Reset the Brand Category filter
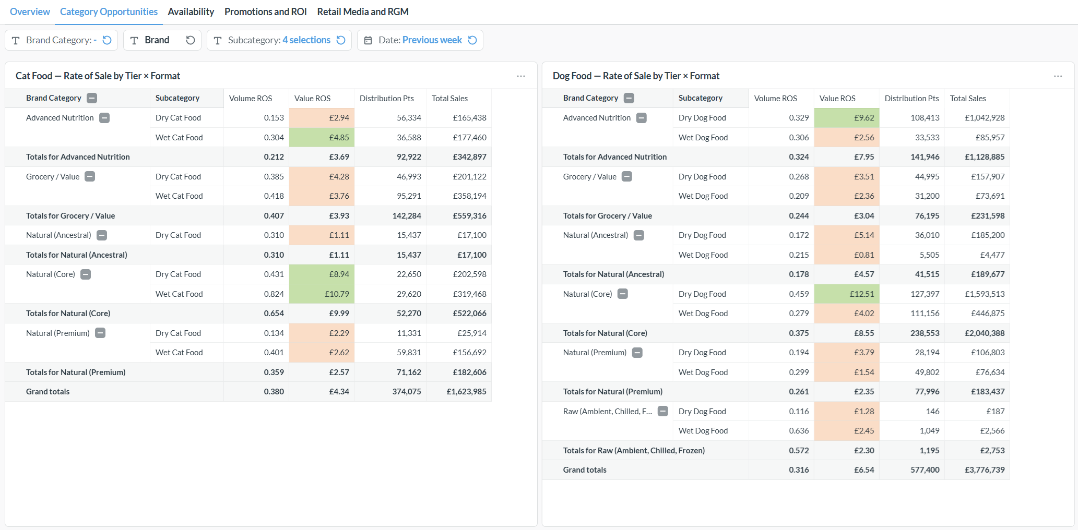 point(107,40)
